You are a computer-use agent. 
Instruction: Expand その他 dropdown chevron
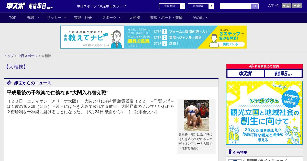pyautogui.click(x=207, y=18)
